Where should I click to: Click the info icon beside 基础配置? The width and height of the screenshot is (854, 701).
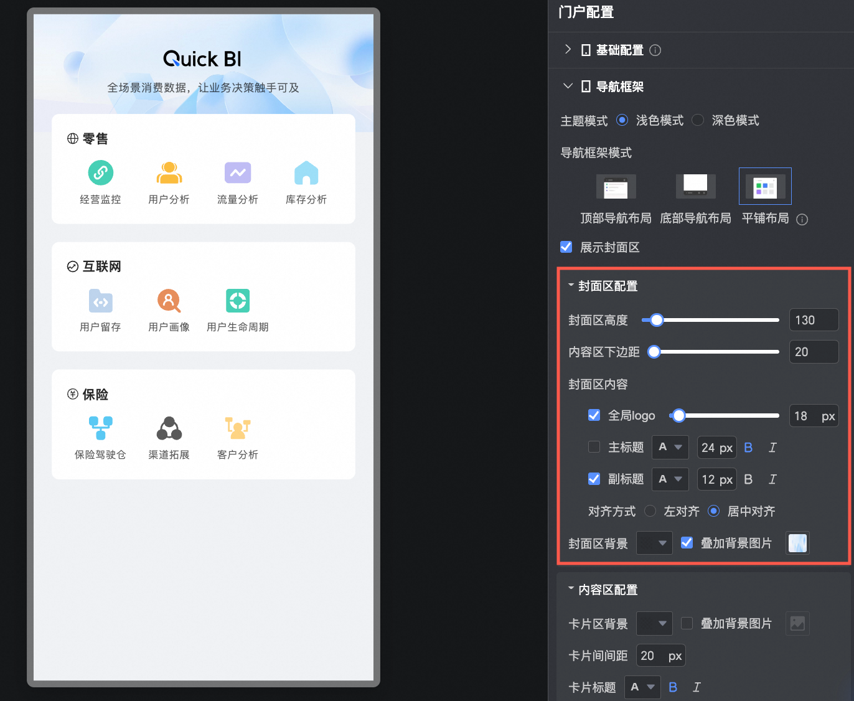point(655,50)
